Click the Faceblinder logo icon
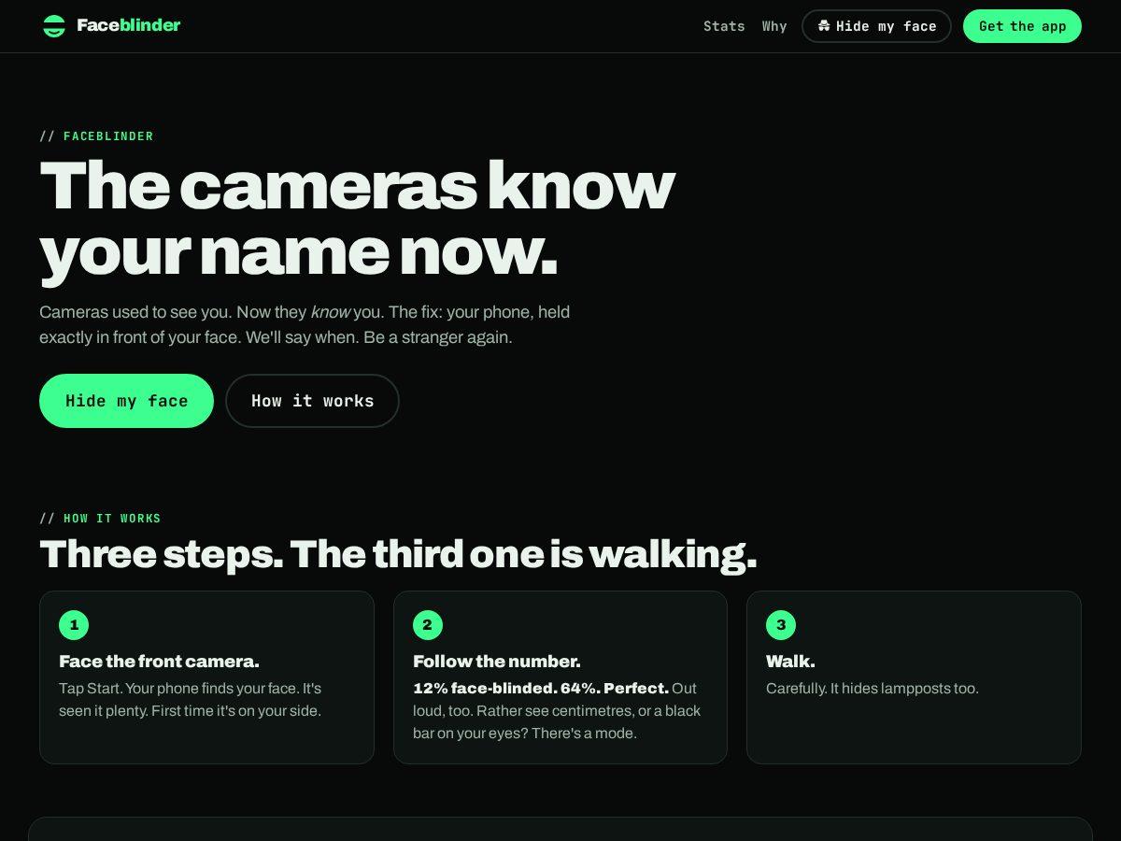 pos(54,26)
